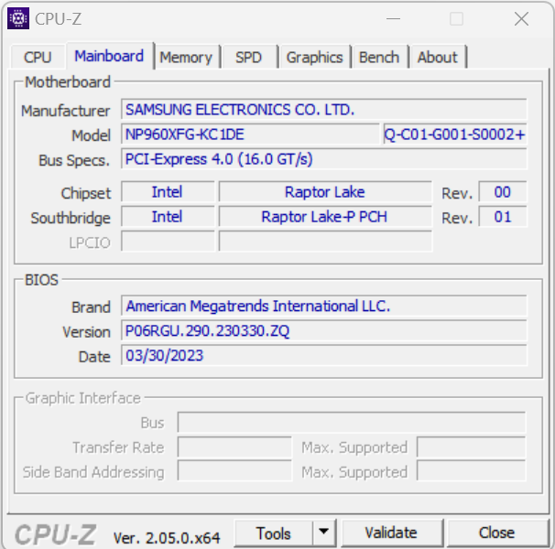Close the window with the X icon
This screenshot has height=549, width=555.
(x=521, y=18)
